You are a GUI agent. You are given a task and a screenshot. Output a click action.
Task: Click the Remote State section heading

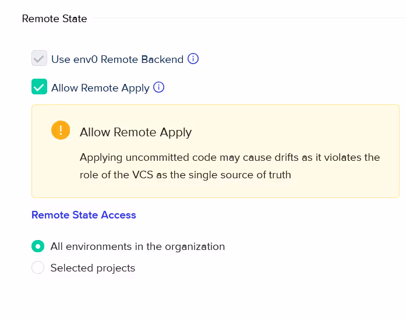(x=54, y=19)
